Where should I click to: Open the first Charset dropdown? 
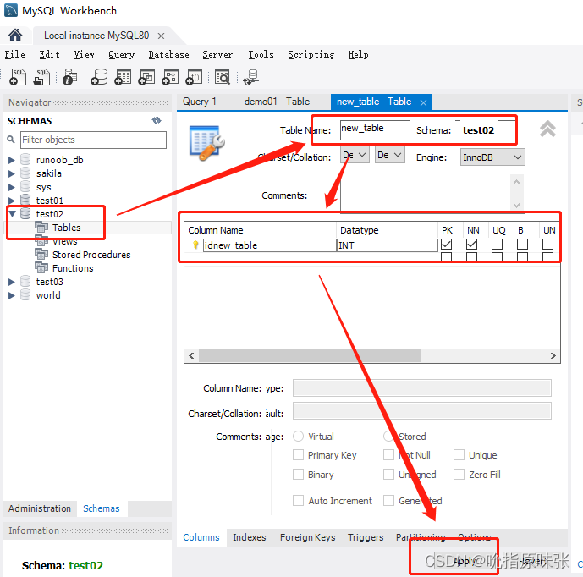coord(355,155)
